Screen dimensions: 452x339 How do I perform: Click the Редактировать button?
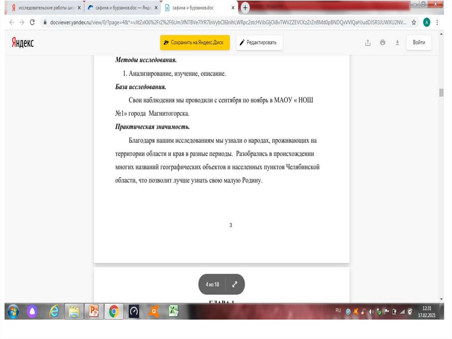[259, 43]
